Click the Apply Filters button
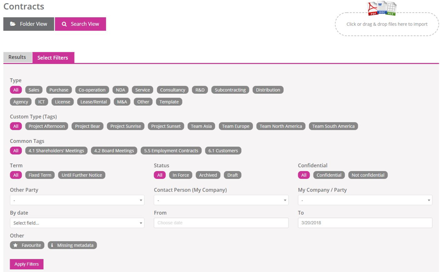440x272 pixels. [26, 264]
